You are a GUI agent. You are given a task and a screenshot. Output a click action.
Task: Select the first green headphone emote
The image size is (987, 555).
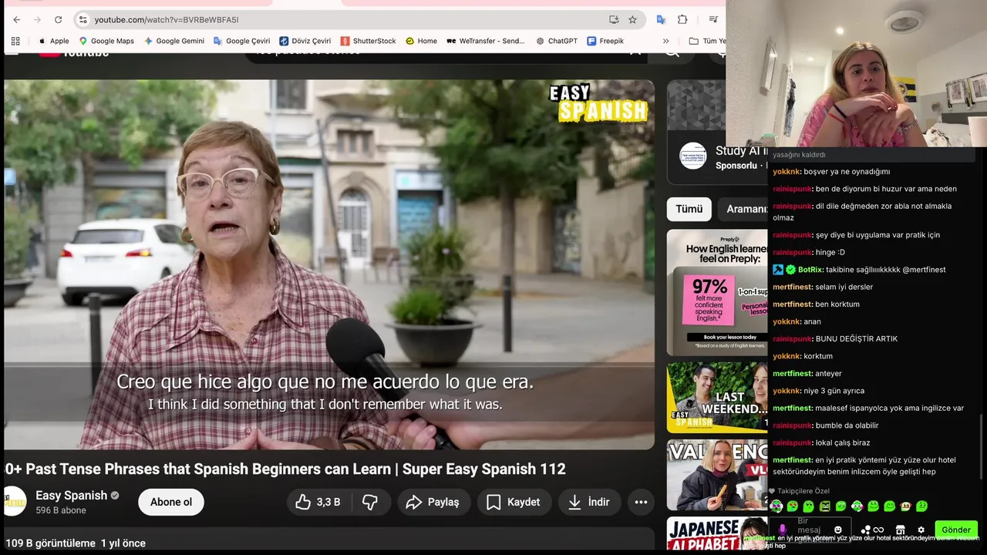coord(776,506)
